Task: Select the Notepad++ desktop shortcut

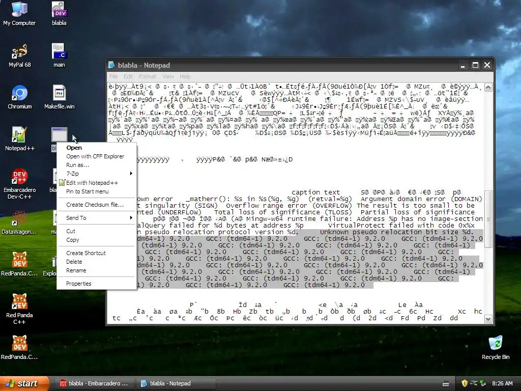Action: pos(19,138)
